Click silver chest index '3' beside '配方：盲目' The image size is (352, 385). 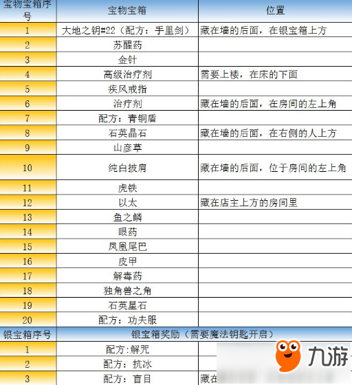point(28,379)
